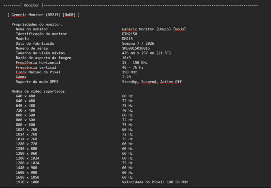Click the 'Data de fabricação' label
The width and height of the screenshot is (271, 188).
click(35, 43)
